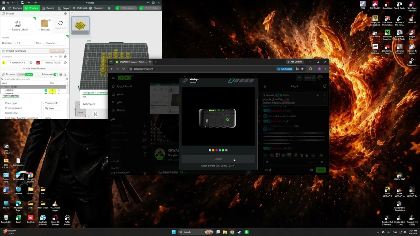420x236 pixels.
Task: Click filament 2 red color swatch
Action: click(38, 63)
